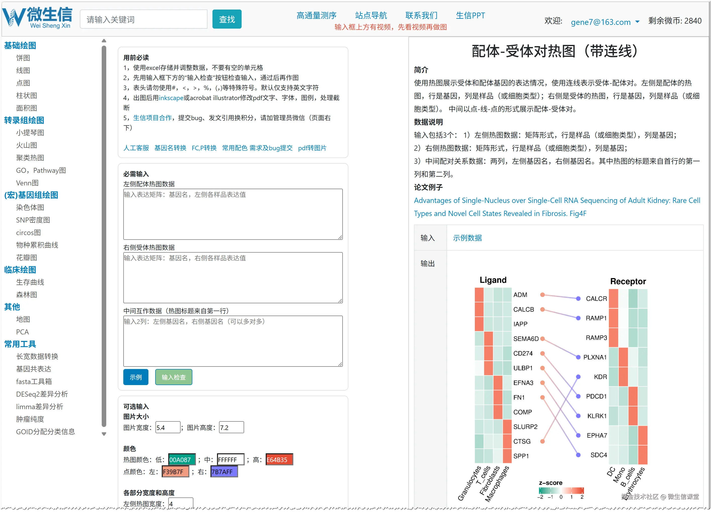Click the 查找 search button
The image size is (711, 512).
pyautogui.click(x=227, y=19)
